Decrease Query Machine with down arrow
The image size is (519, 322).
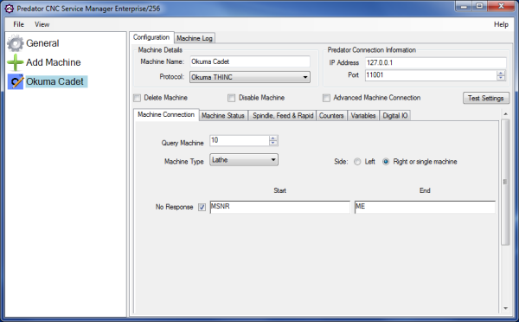(x=273, y=143)
